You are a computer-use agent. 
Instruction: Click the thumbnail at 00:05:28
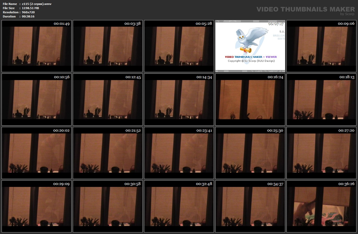[179, 46]
